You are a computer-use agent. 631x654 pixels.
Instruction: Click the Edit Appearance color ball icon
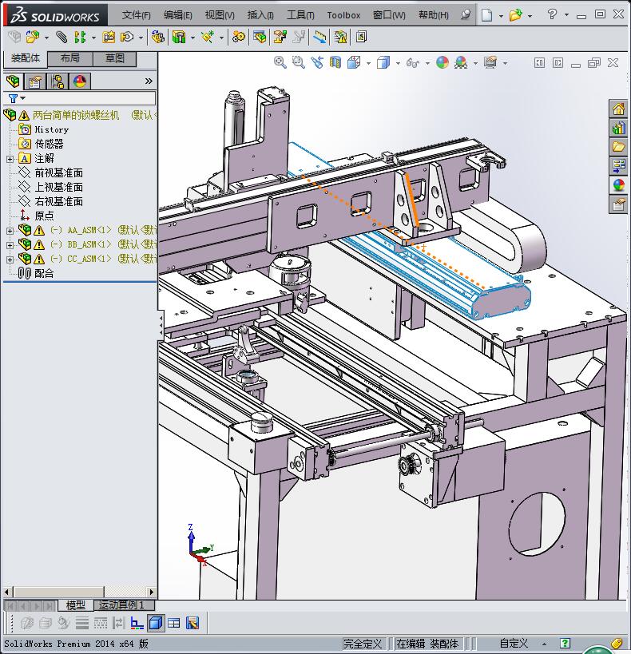point(442,62)
